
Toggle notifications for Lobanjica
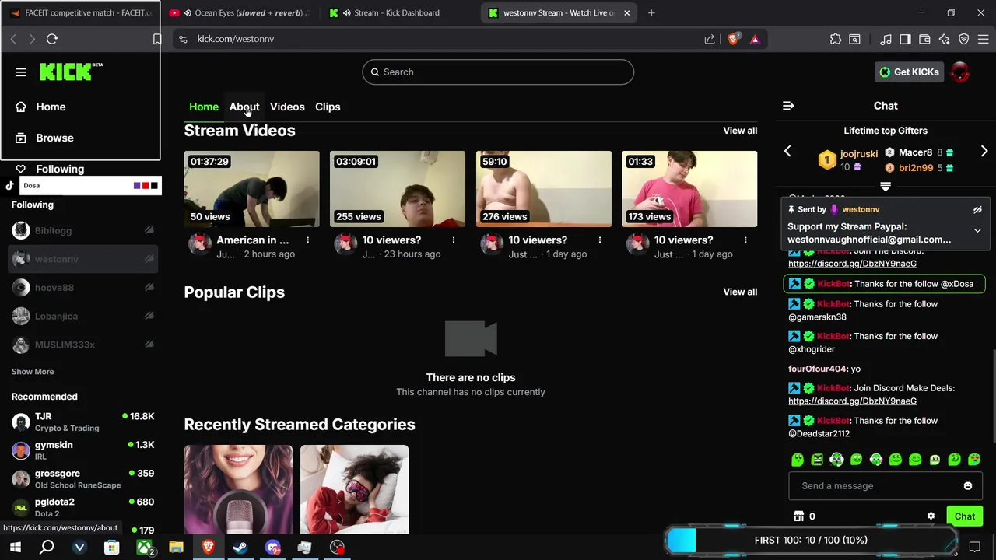pyautogui.click(x=149, y=317)
